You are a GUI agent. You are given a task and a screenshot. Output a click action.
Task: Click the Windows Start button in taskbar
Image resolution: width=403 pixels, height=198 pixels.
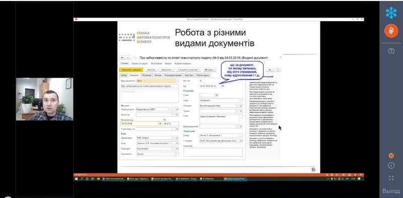coord(77,178)
